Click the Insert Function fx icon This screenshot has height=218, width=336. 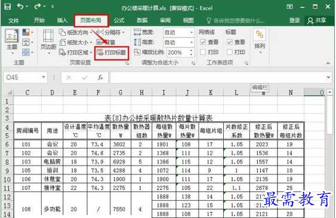pyautogui.click(x=100, y=78)
